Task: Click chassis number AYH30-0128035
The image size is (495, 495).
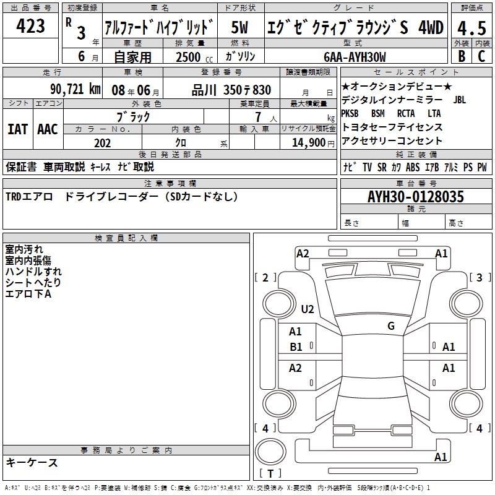Action: [415, 197]
